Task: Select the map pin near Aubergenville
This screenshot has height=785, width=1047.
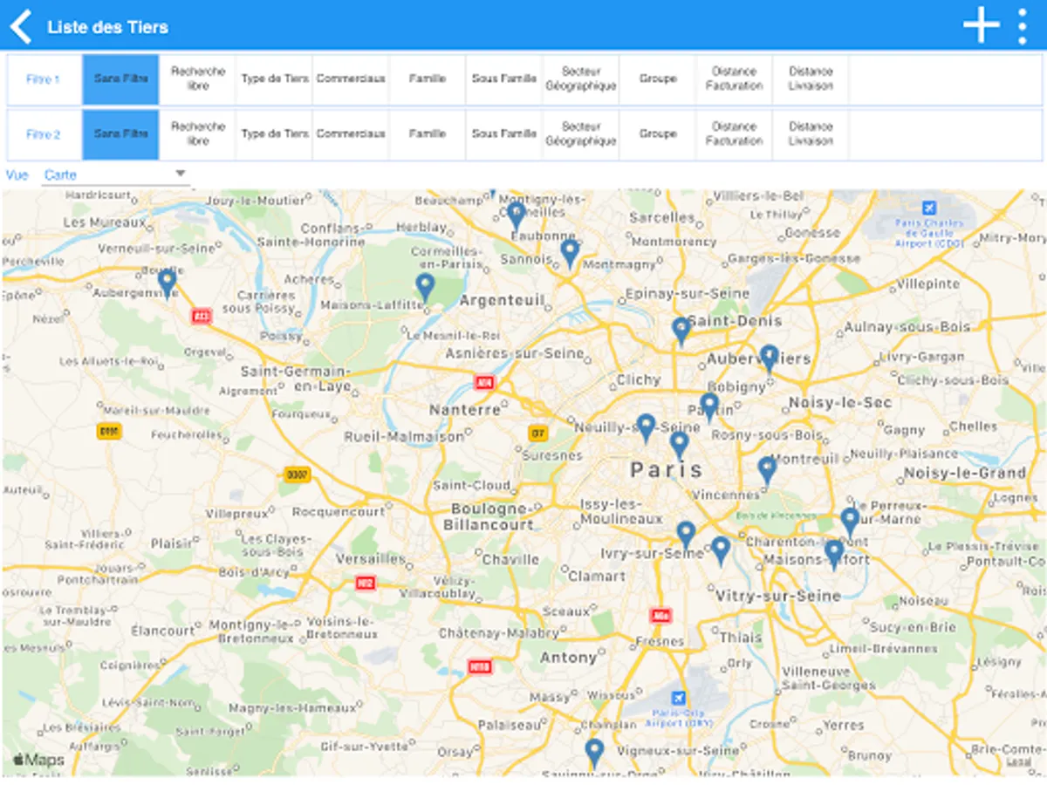Action: click(167, 284)
